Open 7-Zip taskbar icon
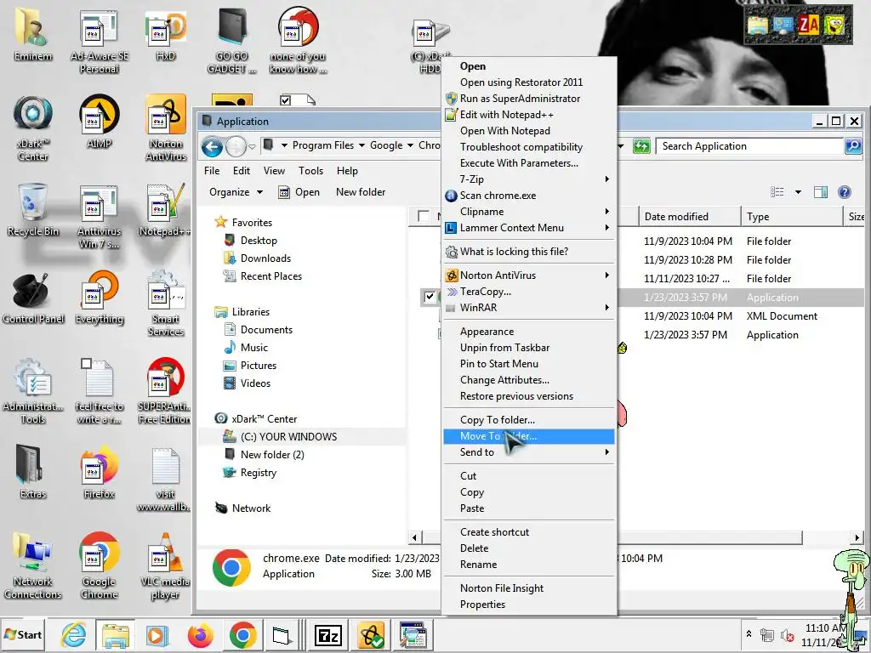Image resolution: width=871 pixels, height=653 pixels. pyautogui.click(x=327, y=635)
